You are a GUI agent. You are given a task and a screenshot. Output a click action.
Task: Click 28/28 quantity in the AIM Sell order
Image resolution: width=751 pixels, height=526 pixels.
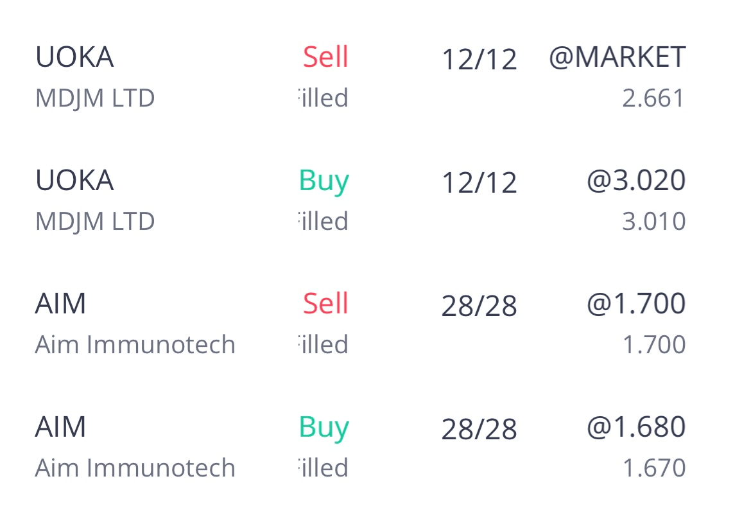click(479, 306)
